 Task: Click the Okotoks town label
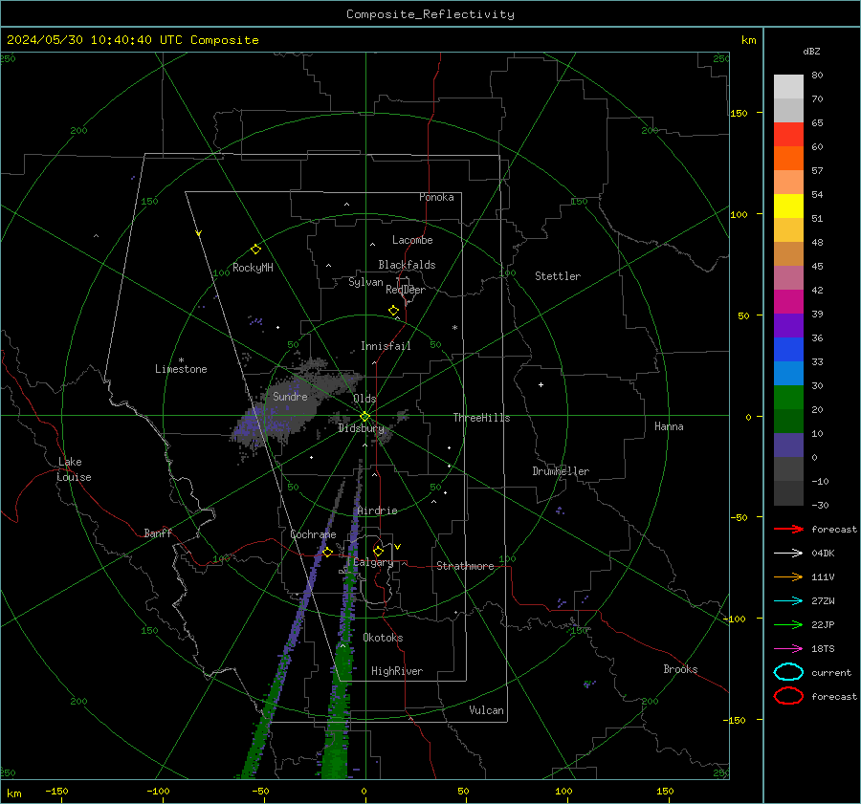(383, 638)
